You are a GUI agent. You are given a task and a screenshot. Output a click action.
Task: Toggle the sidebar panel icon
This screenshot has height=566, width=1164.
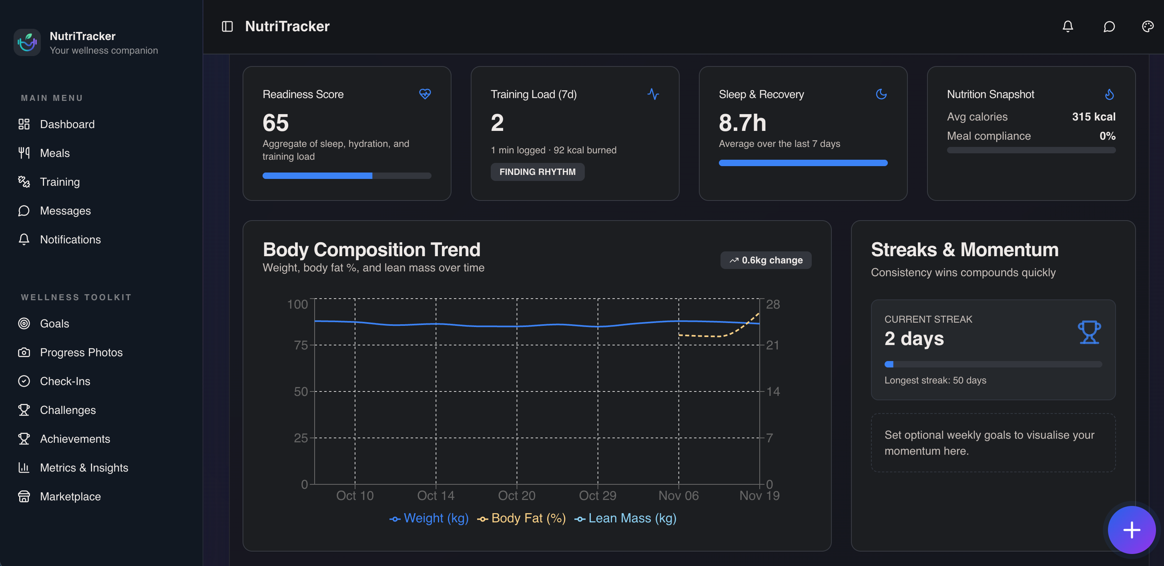[227, 26]
